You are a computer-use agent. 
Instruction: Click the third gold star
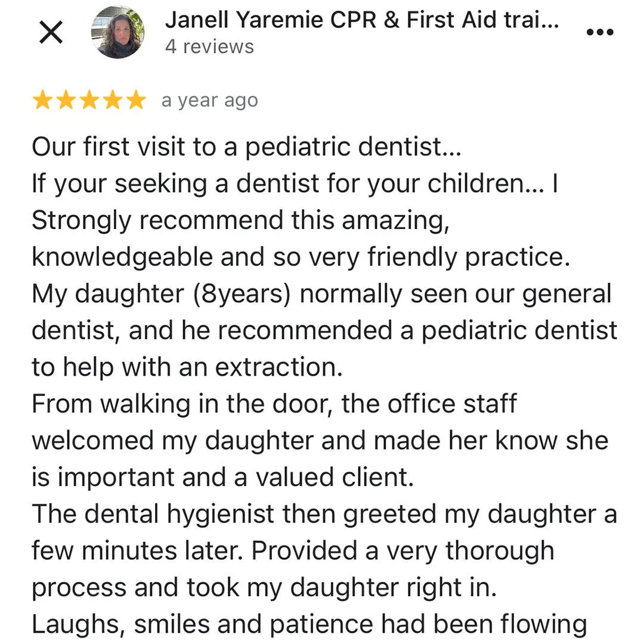(x=89, y=100)
